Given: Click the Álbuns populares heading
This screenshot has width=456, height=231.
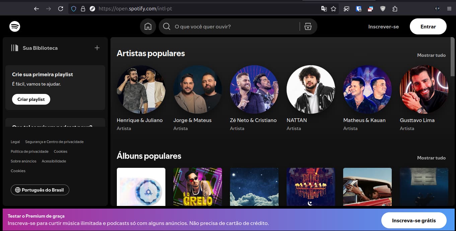Looking at the screenshot, I should pyautogui.click(x=149, y=156).
